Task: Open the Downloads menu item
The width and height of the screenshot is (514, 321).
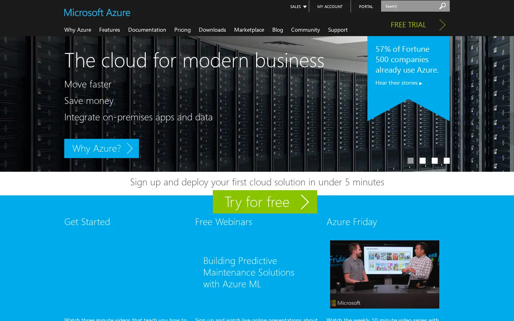Action: 212,30
